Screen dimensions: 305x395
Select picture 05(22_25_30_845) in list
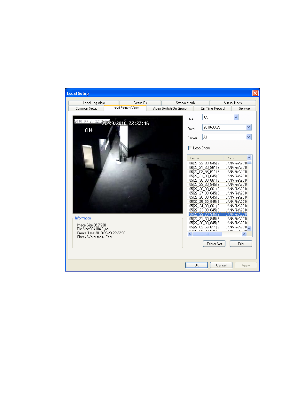[x=217, y=201]
